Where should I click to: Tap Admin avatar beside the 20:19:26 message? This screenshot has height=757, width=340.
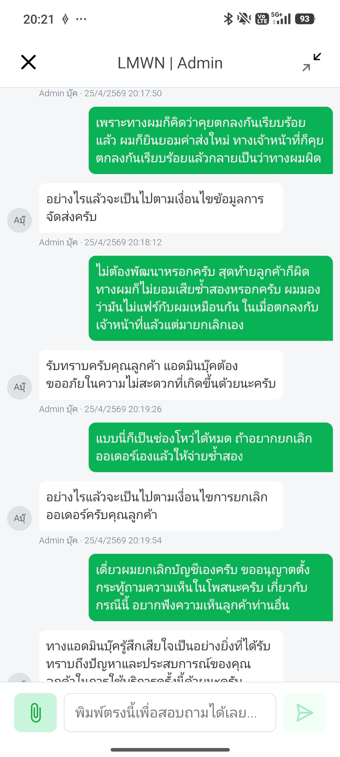[x=20, y=387]
